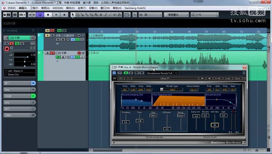
Task: Expand the Inspector Inserts section
Action: pos(20,83)
